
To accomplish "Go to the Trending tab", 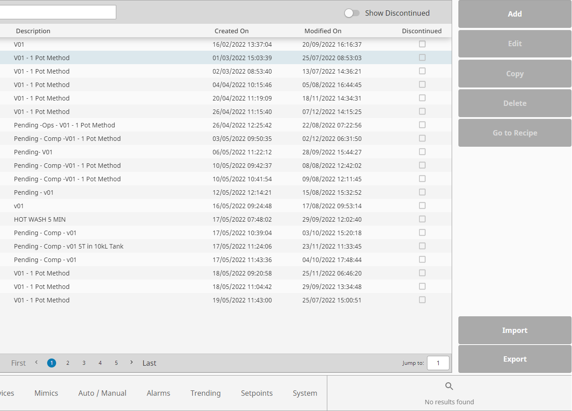I will pos(206,393).
